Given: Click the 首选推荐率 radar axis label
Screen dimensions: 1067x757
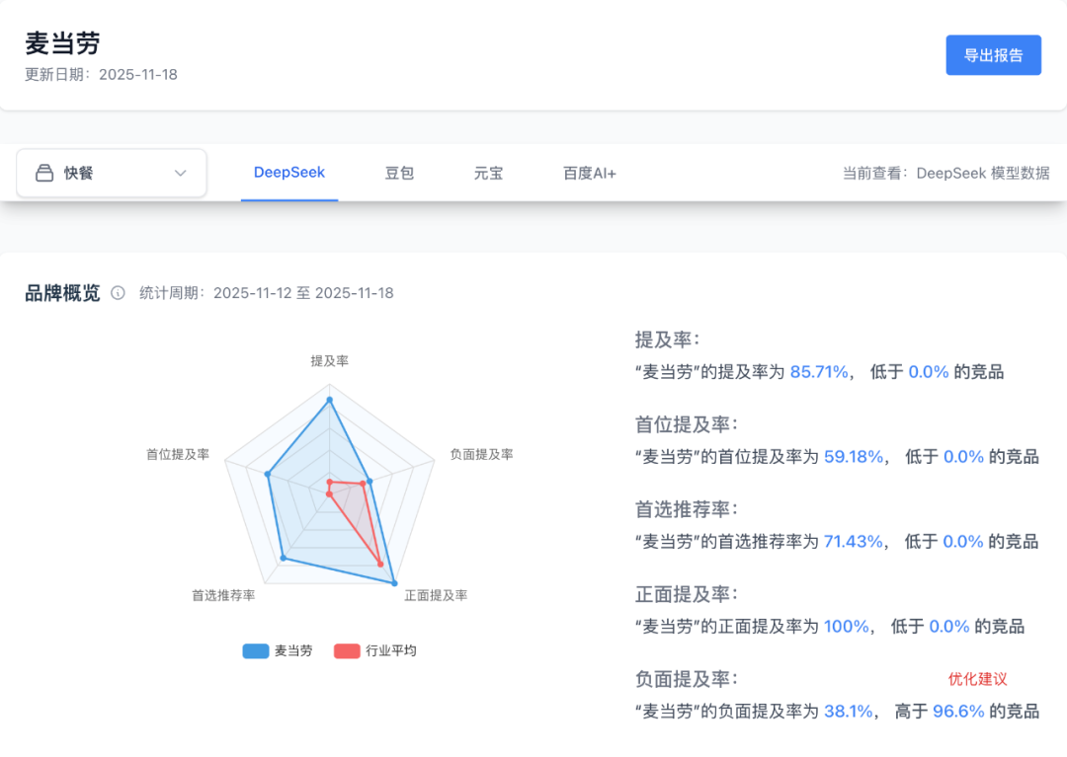Looking at the screenshot, I should (x=223, y=595).
